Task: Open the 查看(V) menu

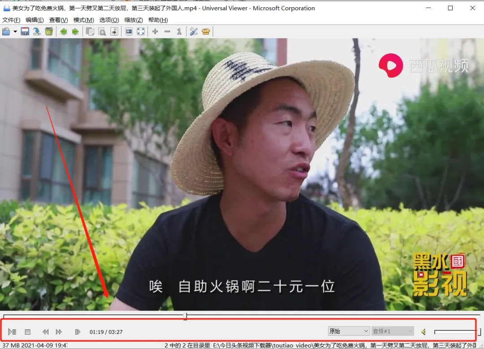Action: 59,20
